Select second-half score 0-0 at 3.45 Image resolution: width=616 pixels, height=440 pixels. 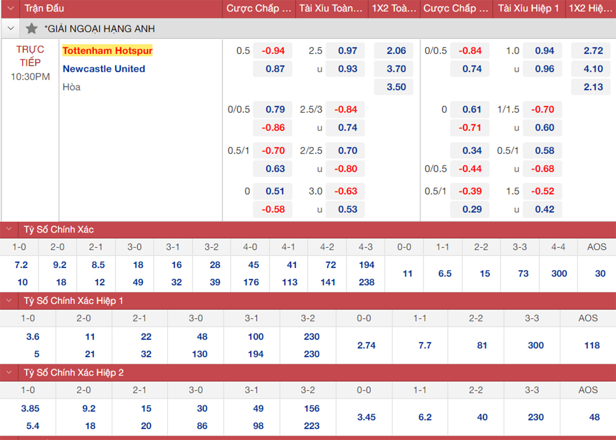click(366, 417)
